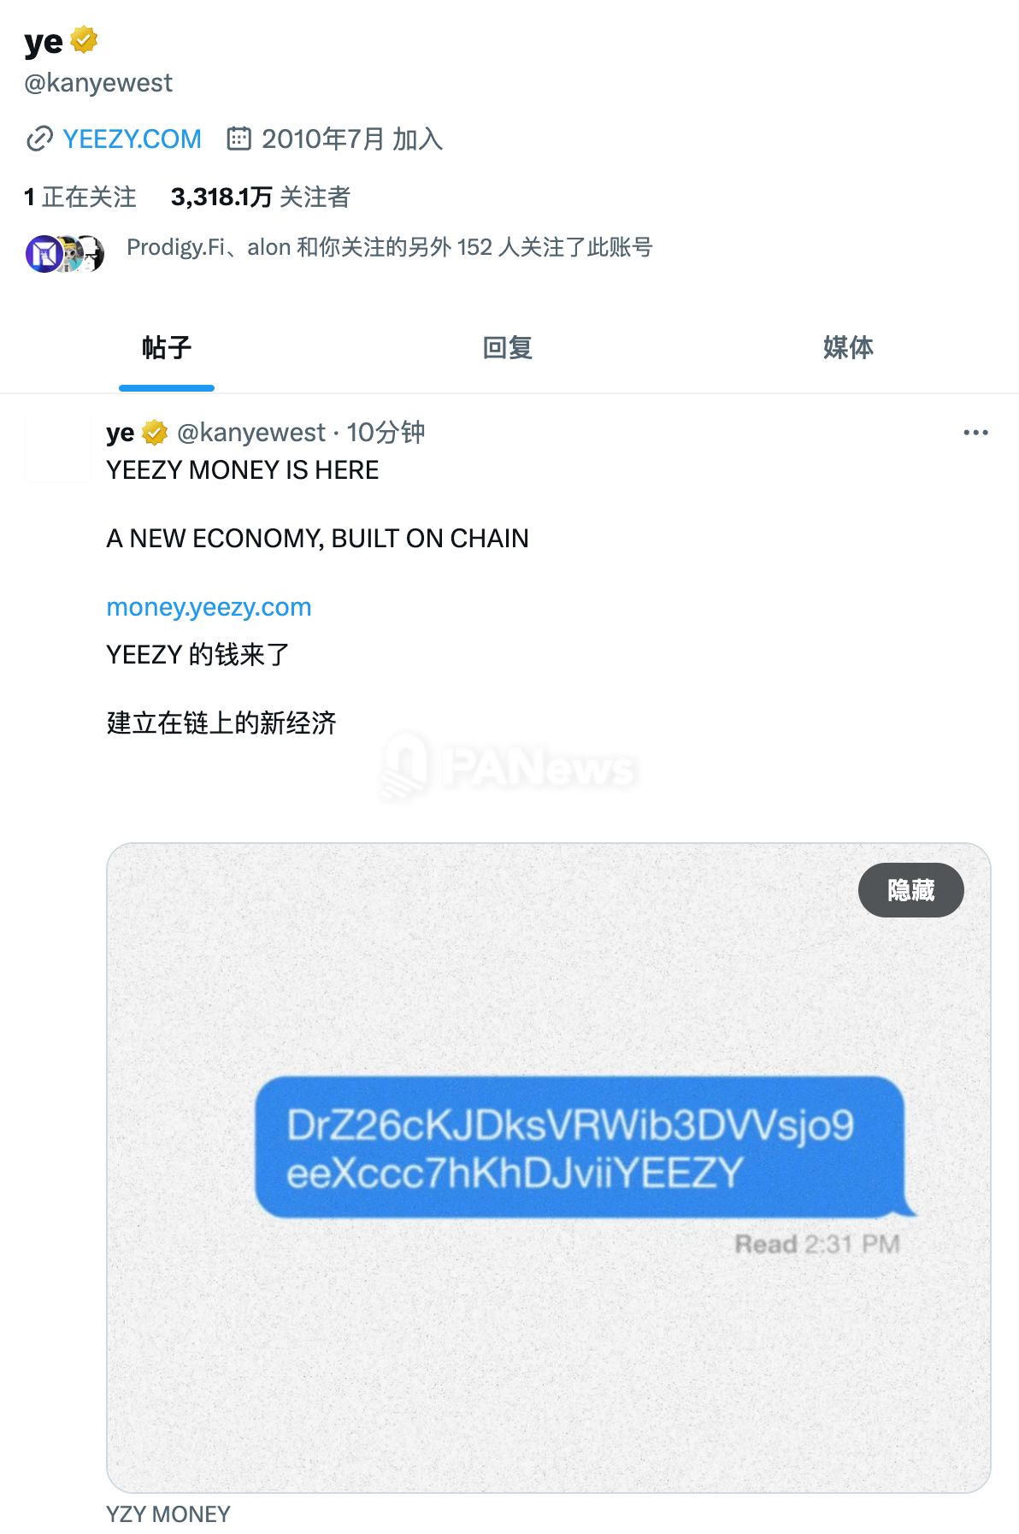The image size is (1019, 1534).
Task: Click the verified badge in the post header
Action: [x=155, y=433]
